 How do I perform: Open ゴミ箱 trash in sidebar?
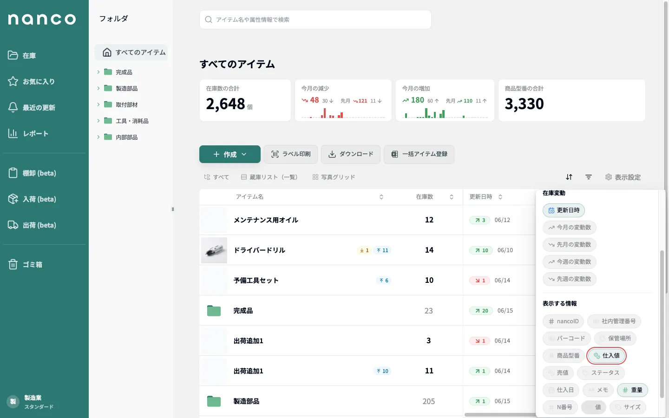pyautogui.click(x=26, y=264)
